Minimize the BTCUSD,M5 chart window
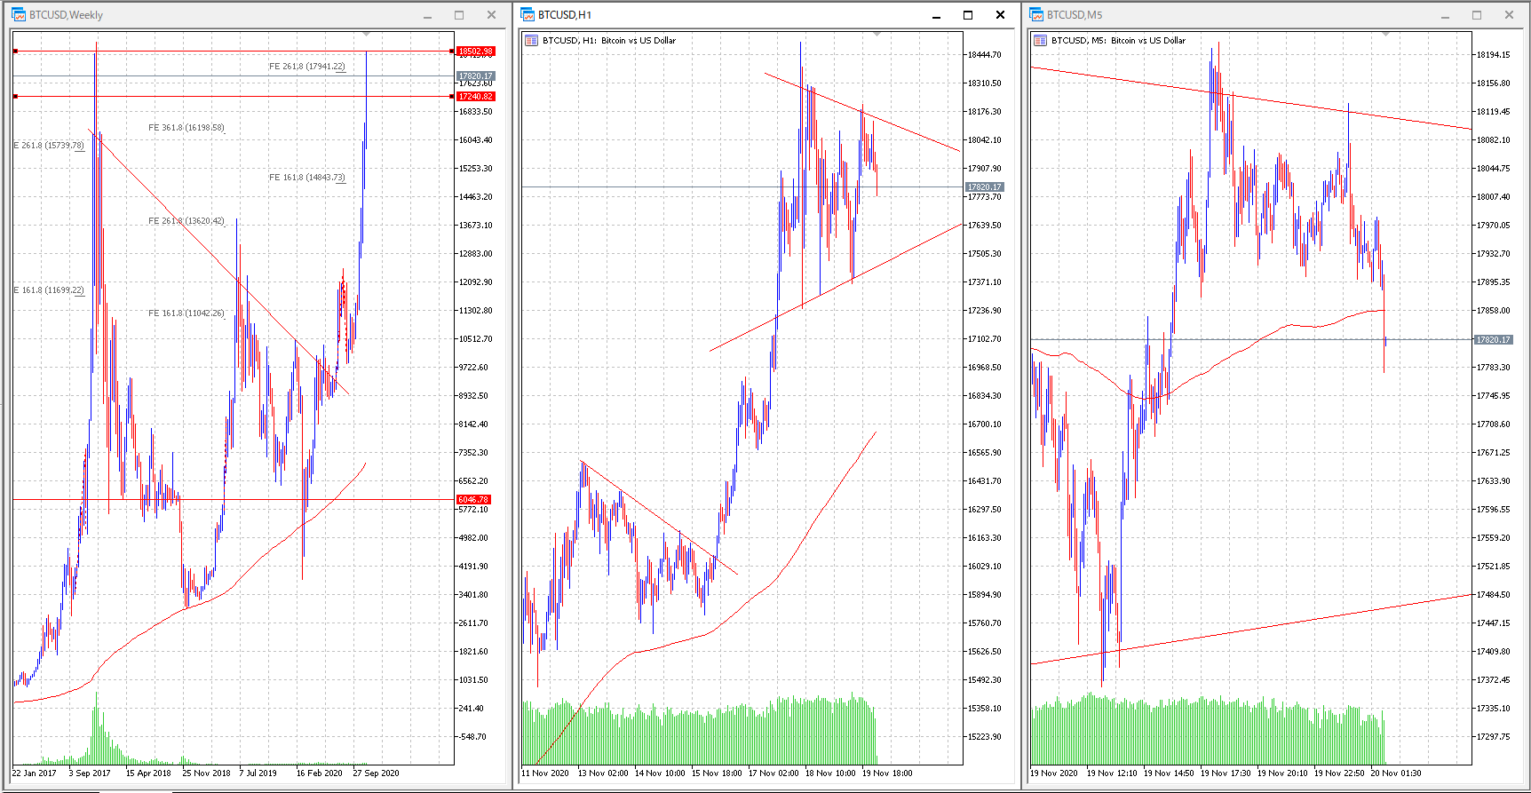This screenshot has width=1531, height=793. tap(1445, 15)
